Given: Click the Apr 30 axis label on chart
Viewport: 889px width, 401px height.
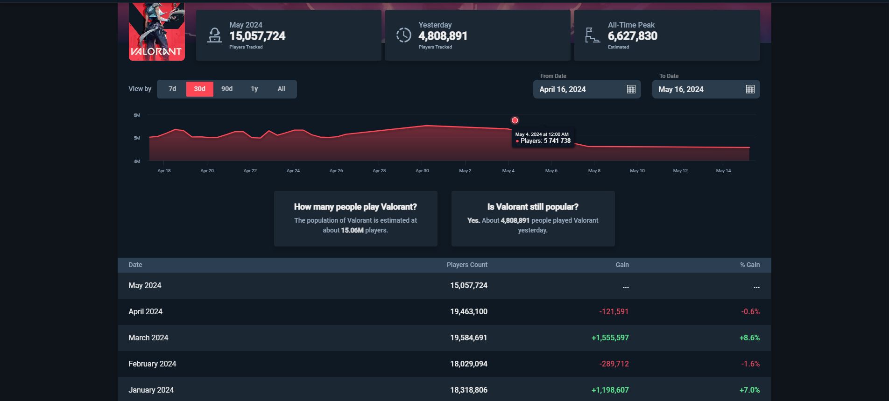Looking at the screenshot, I should point(422,171).
